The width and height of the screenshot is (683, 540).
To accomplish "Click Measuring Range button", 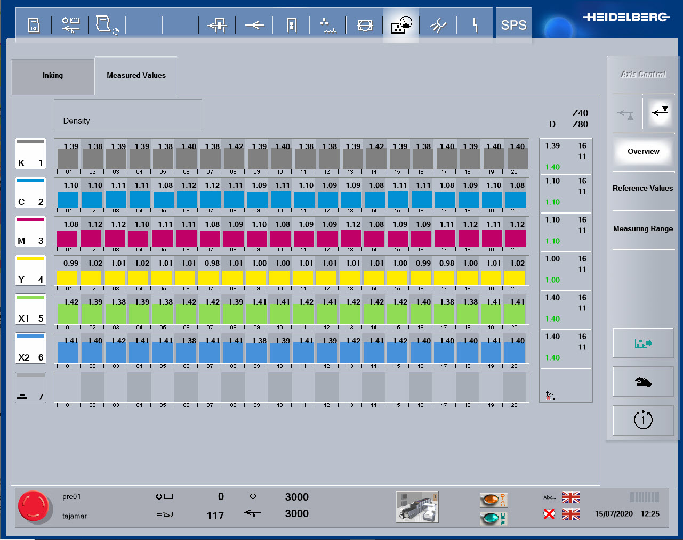I will [642, 229].
